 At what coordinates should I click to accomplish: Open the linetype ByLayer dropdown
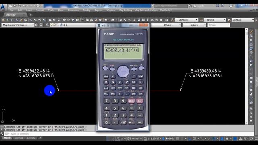(166, 25)
